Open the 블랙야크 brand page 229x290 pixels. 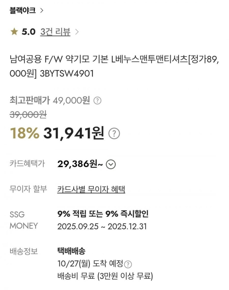tap(22, 11)
